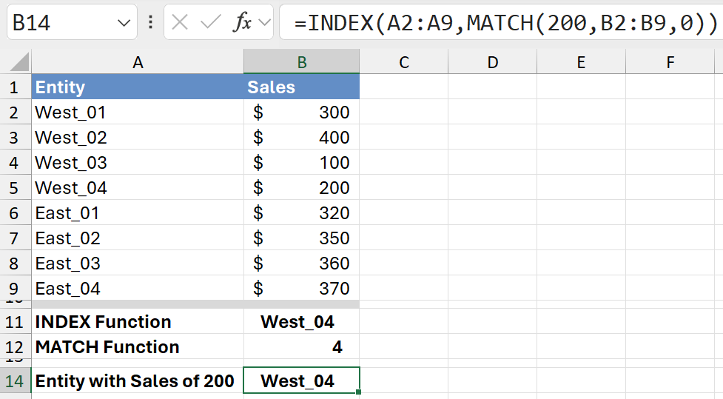Select column B header
This screenshot has height=399, width=723.
[x=301, y=61]
